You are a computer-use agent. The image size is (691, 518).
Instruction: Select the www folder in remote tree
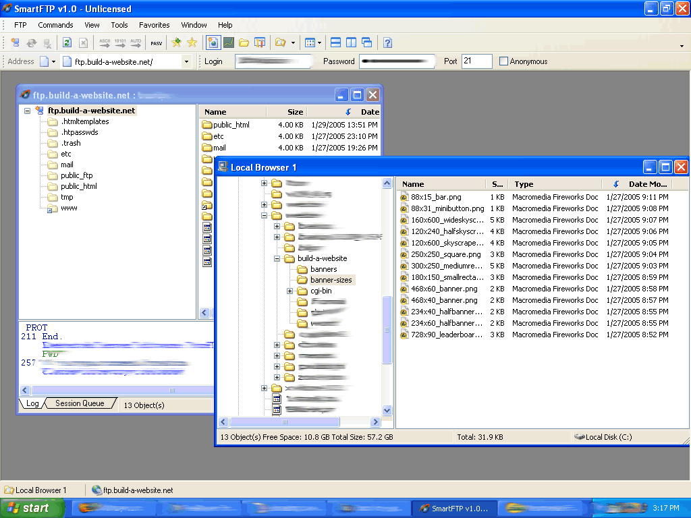tap(69, 208)
